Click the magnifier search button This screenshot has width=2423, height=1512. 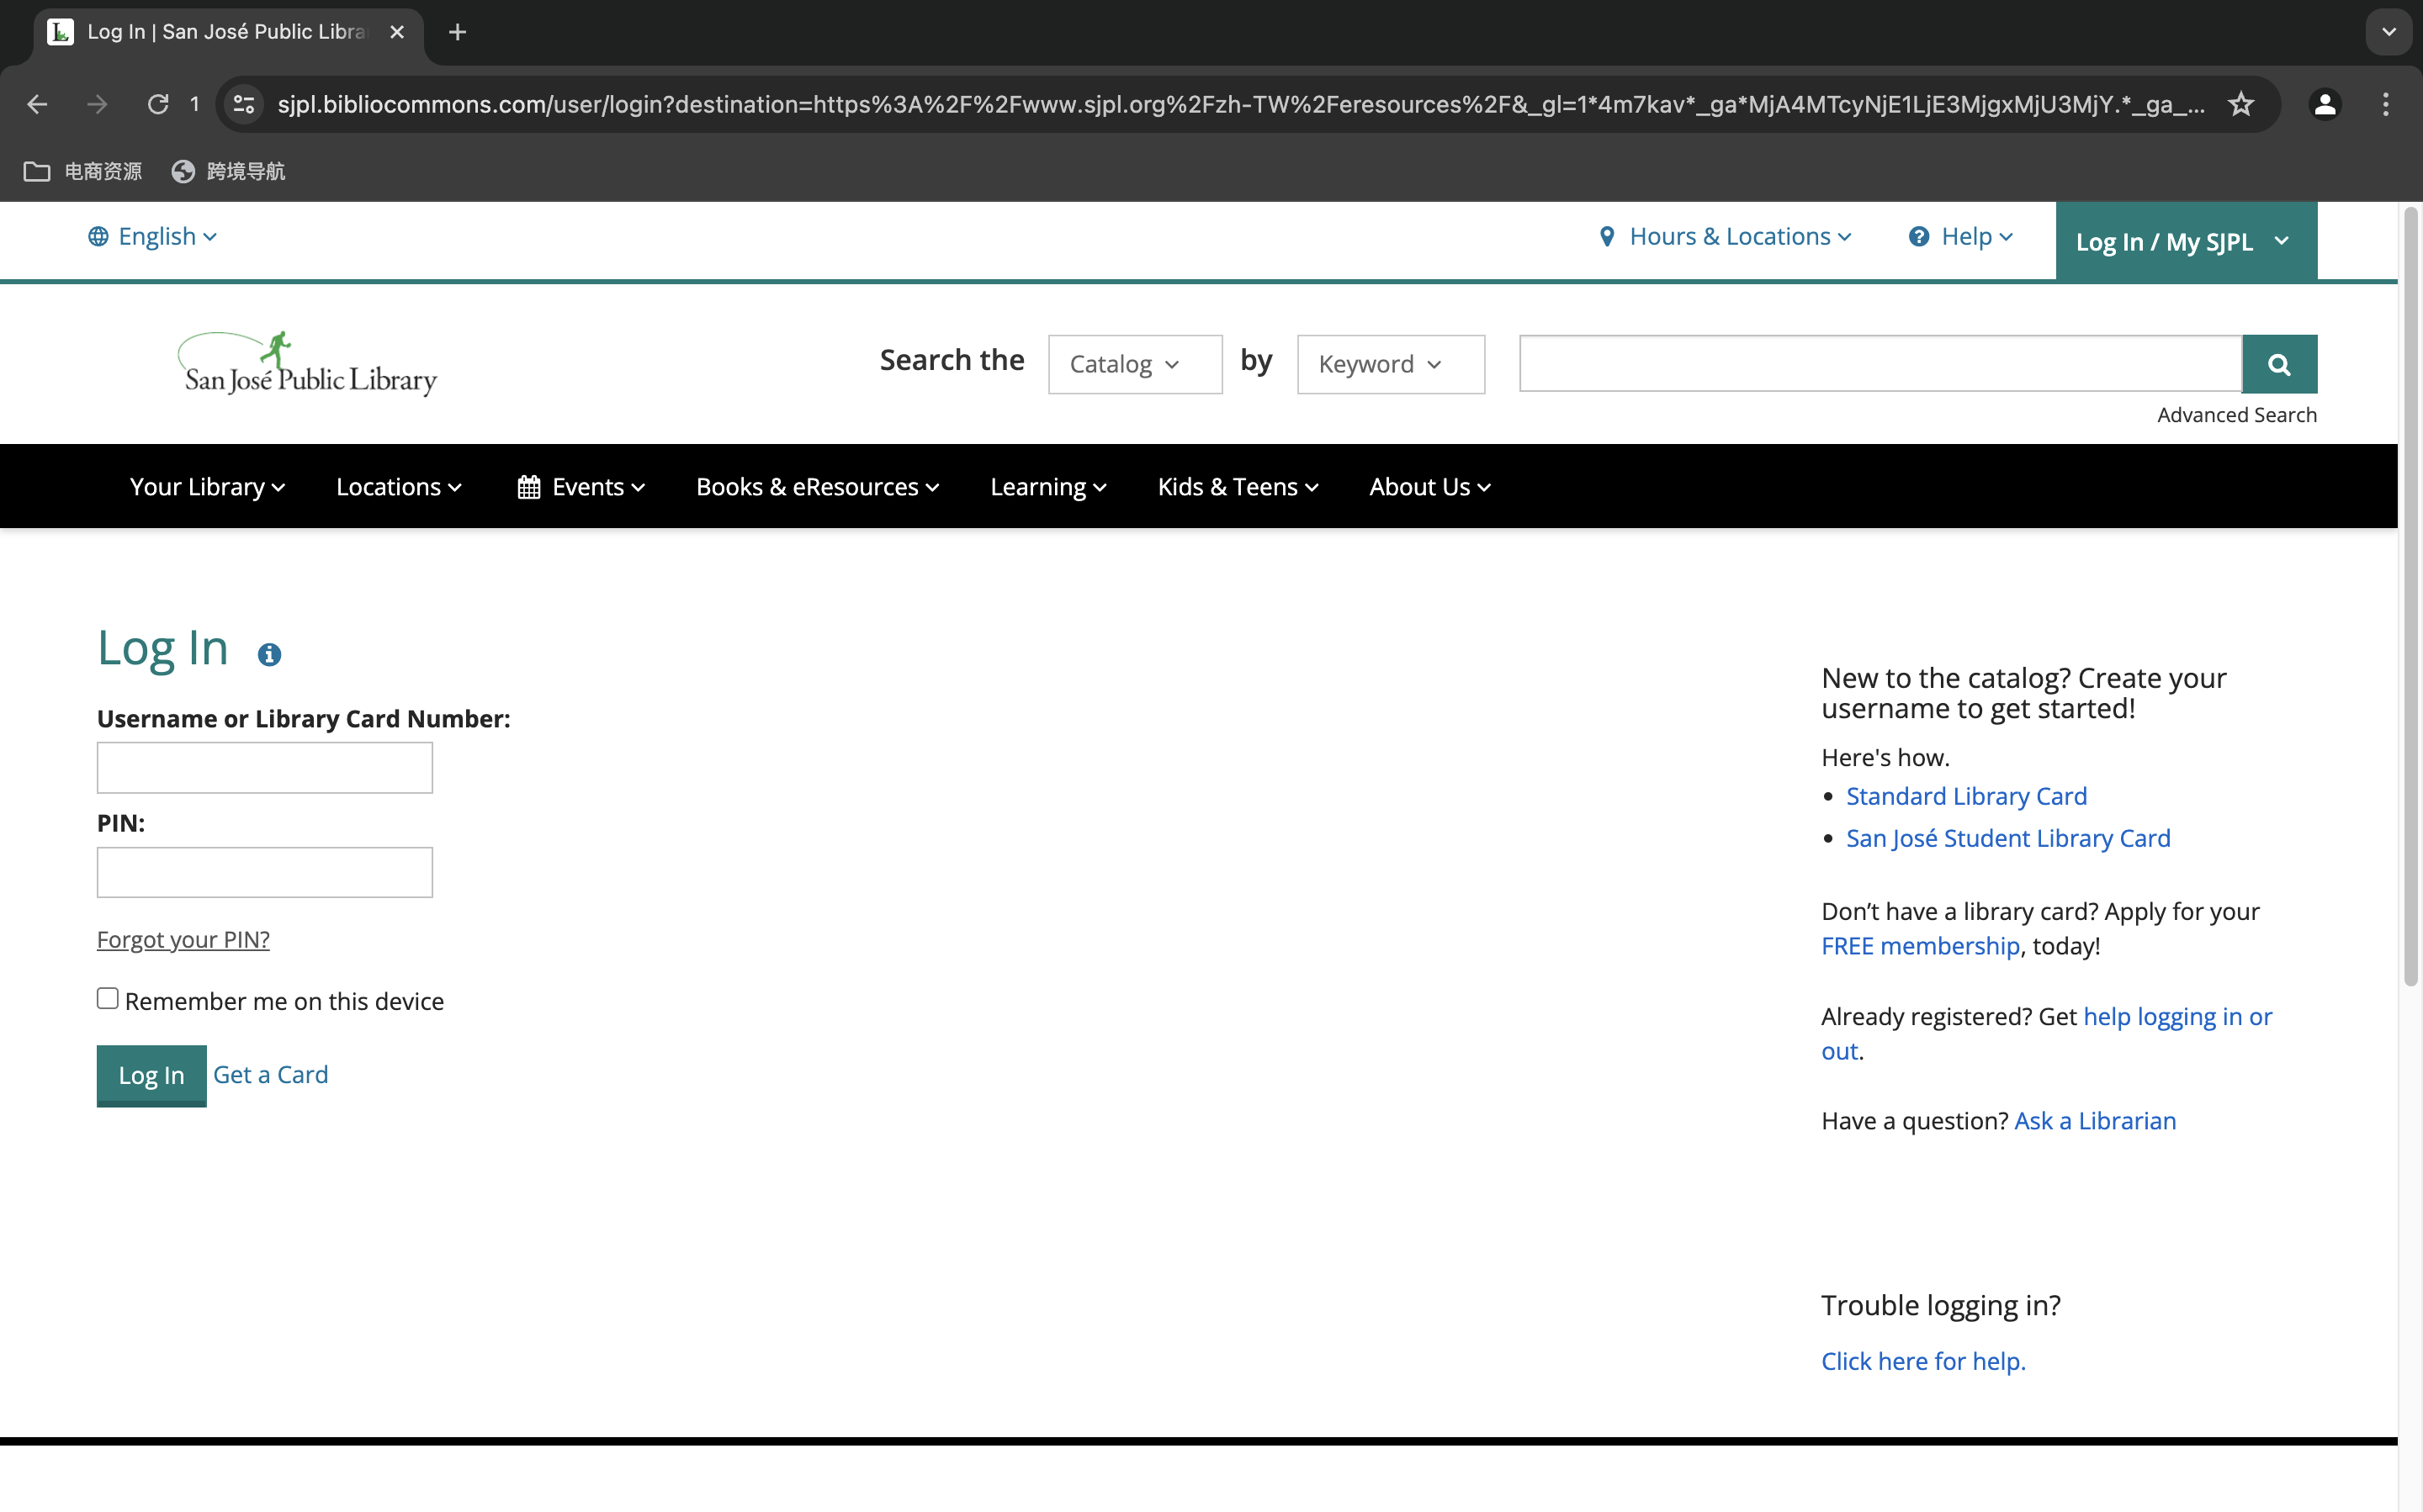pos(2279,364)
